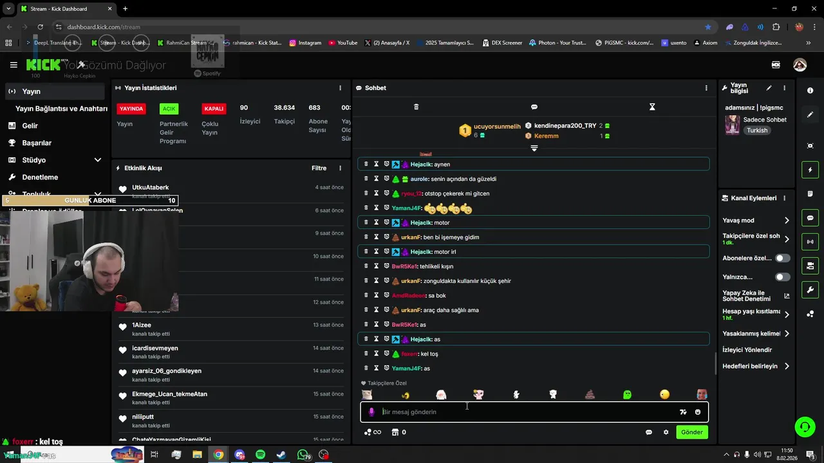The image size is (824, 463).
Task: Click the translate icon in message box
Action: pos(683,412)
